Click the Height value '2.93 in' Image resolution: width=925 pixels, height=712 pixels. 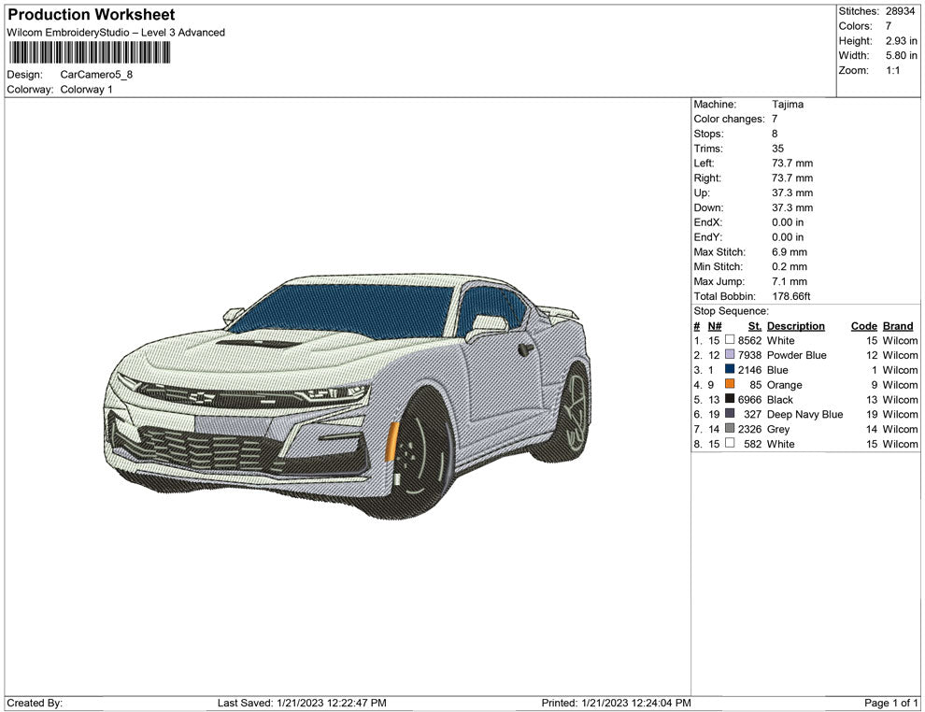(901, 41)
